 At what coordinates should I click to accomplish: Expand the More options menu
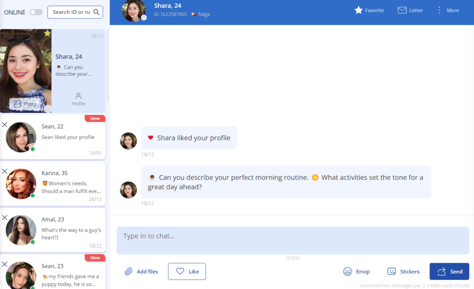click(448, 10)
